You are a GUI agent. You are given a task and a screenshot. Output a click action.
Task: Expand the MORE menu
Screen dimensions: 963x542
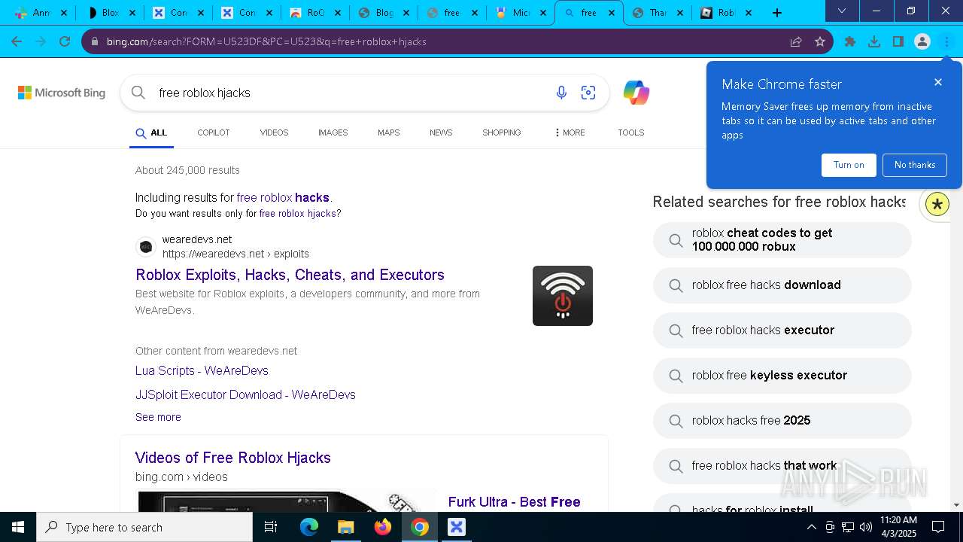pyautogui.click(x=569, y=132)
